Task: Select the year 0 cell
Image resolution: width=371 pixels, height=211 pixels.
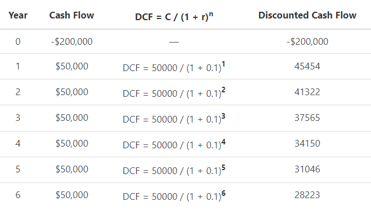Action: [x=18, y=41]
